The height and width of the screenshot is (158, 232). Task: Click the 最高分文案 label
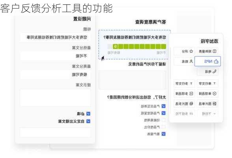point(81,66)
